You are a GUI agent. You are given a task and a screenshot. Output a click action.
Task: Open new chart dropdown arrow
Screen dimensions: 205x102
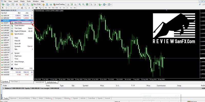tap(5, 5)
